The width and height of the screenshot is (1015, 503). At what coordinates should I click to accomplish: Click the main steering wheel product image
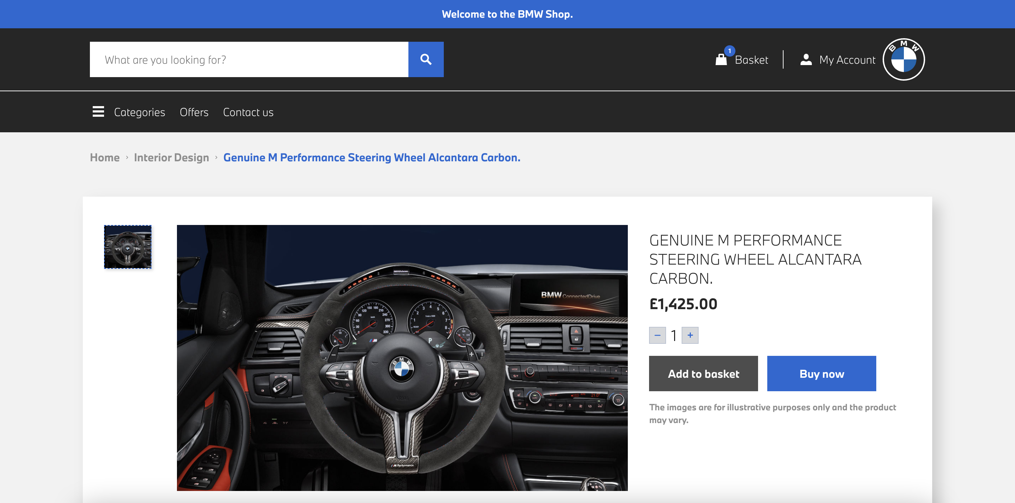click(x=402, y=358)
